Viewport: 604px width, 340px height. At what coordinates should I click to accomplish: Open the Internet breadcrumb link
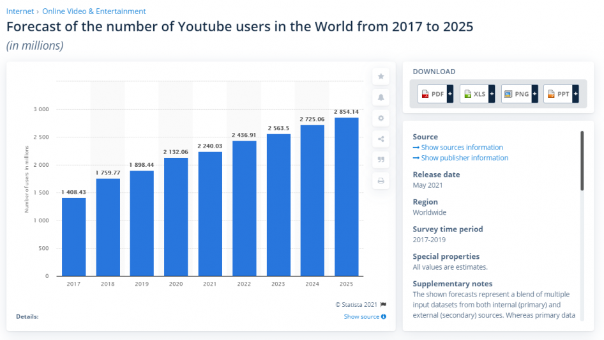(20, 11)
